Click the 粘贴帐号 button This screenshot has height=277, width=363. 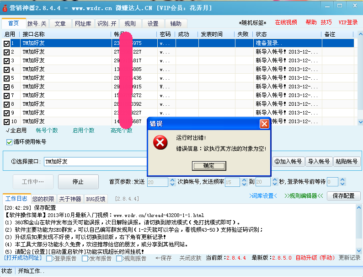point(347,162)
